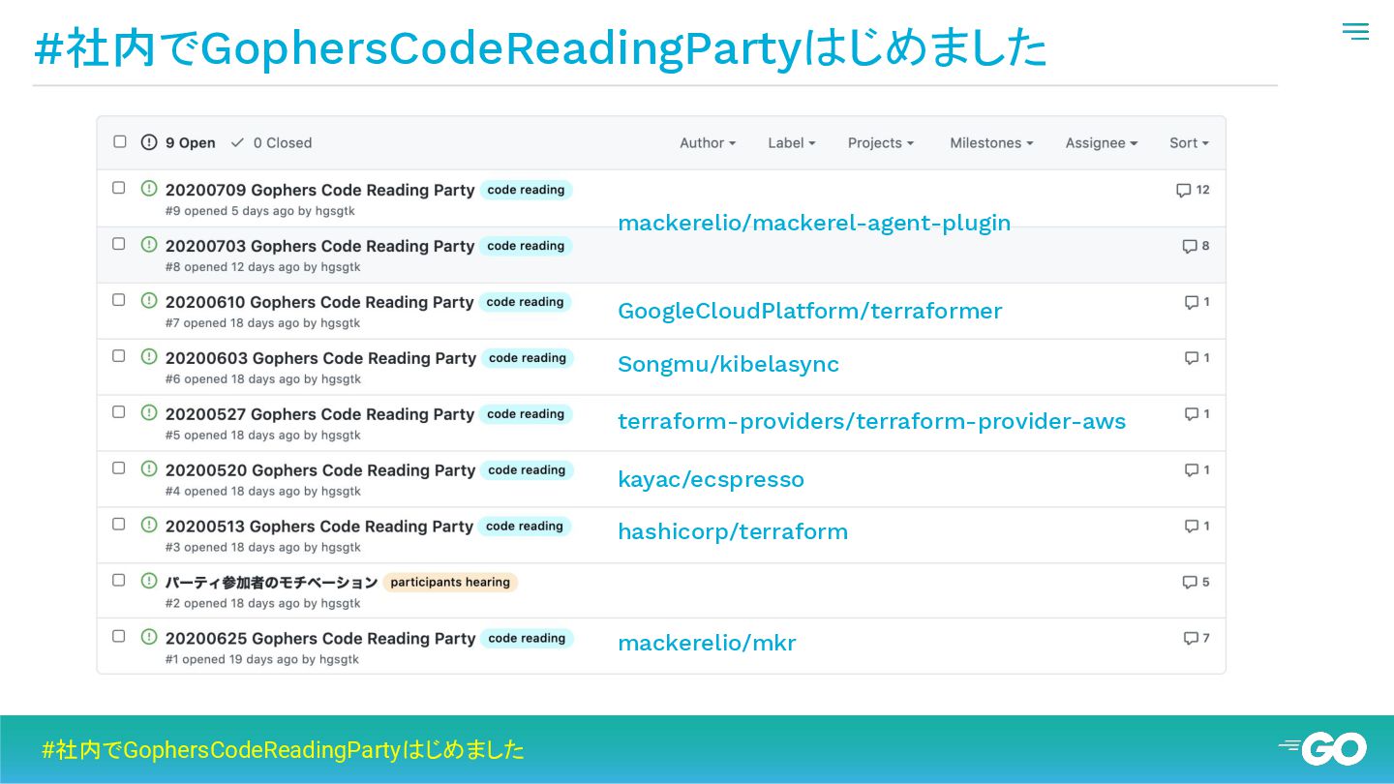The height and width of the screenshot is (784, 1394).
Task: Open the comment icon on 20200603 issue
Action: tap(1192, 359)
